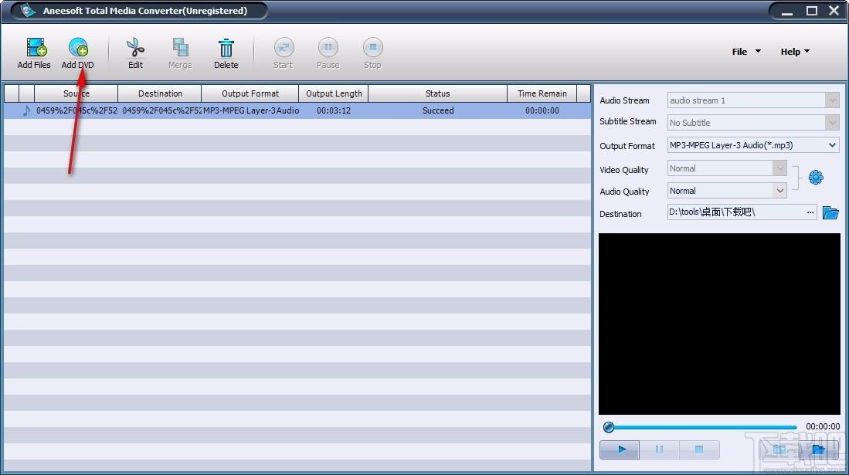Click the Start conversion icon
849x475 pixels.
[x=284, y=48]
